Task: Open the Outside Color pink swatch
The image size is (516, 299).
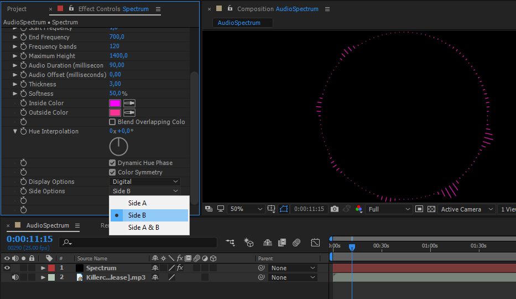Action: coord(115,112)
